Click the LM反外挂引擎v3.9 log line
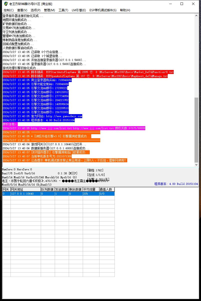Screen dimensions: 201x301 click(x=47, y=136)
